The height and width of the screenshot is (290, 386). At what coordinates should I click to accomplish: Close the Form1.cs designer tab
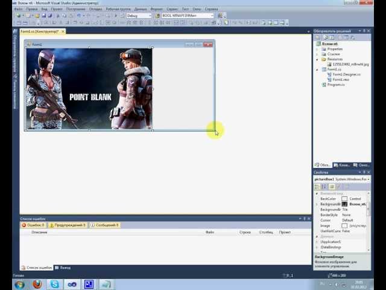[63, 31]
